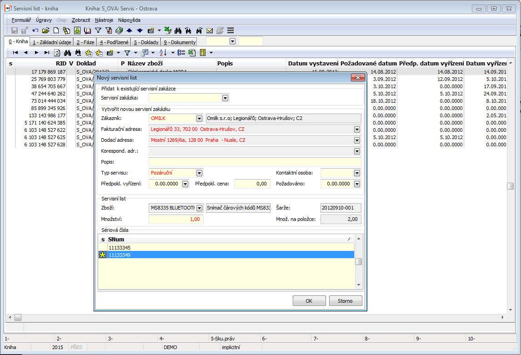Click the serial numbers list vertical scrollbar

(359, 262)
